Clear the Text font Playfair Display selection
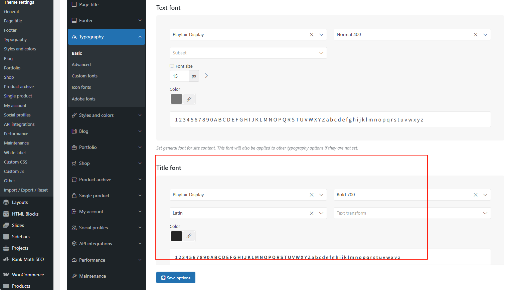Viewport: 507px width, 290px height. (x=312, y=35)
